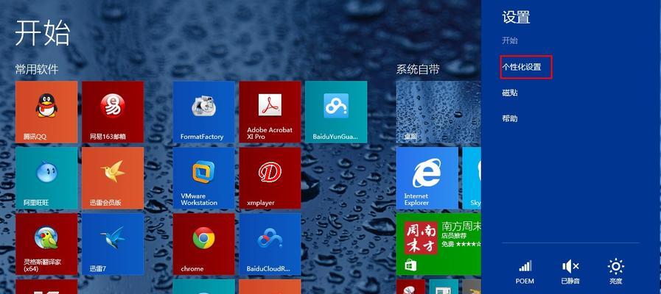The image size is (661, 294).
Task: Open the 网易163邮箱 tile
Action: (x=113, y=112)
